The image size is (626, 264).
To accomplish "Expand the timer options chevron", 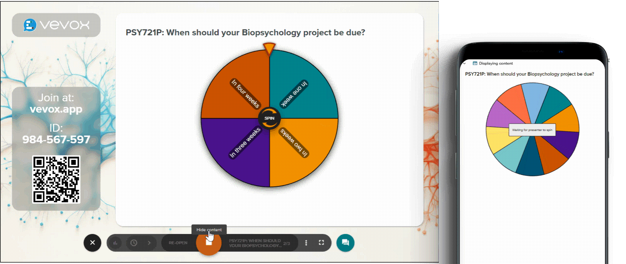I will point(149,243).
